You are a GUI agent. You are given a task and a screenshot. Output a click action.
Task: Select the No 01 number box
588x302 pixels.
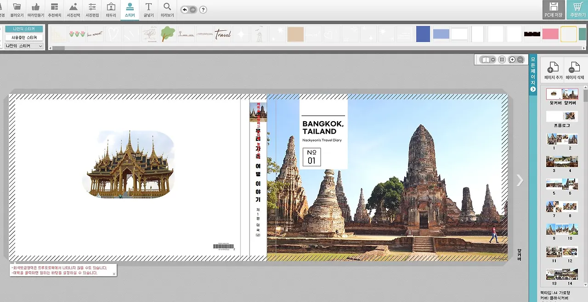(311, 157)
